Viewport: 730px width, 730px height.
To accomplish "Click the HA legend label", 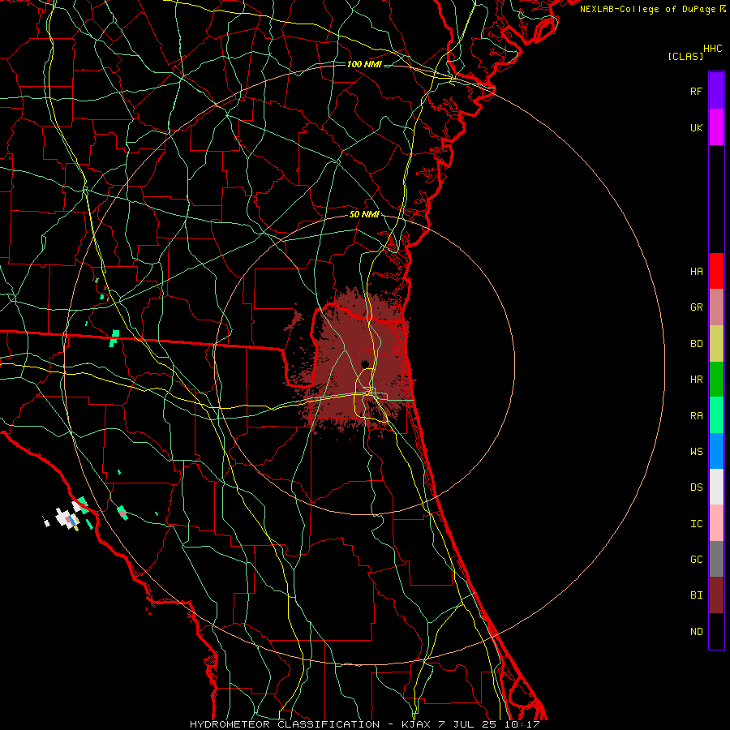I will (x=696, y=271).
